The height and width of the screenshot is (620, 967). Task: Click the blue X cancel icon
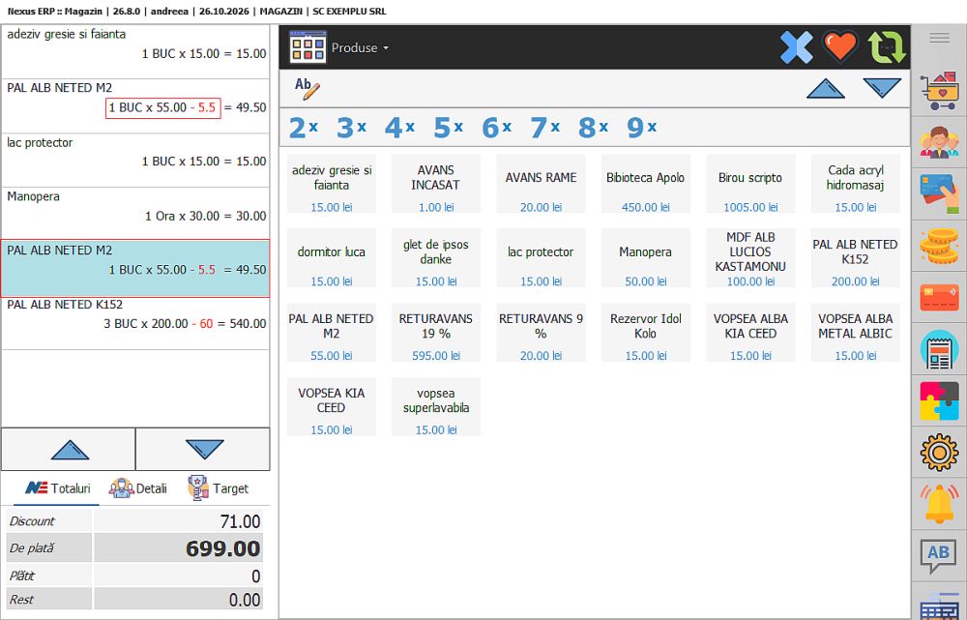tap(796, 47)
